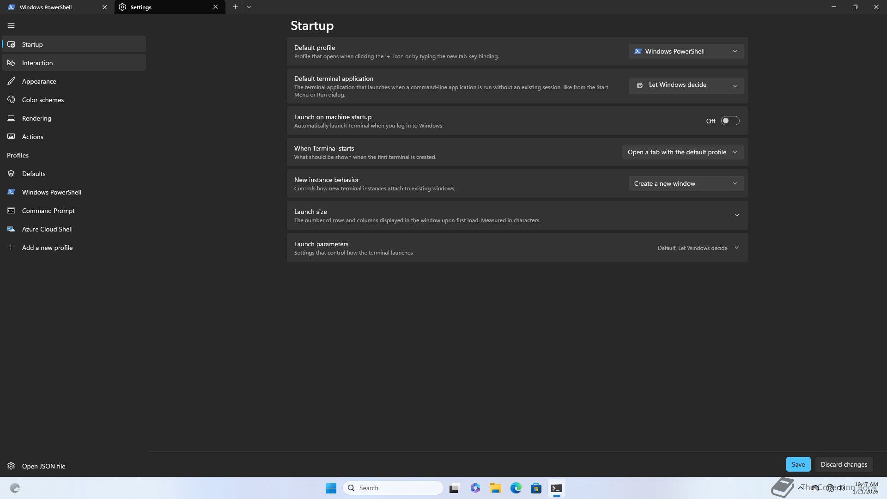
Task: Click the Save button
Action: (798, 464)
